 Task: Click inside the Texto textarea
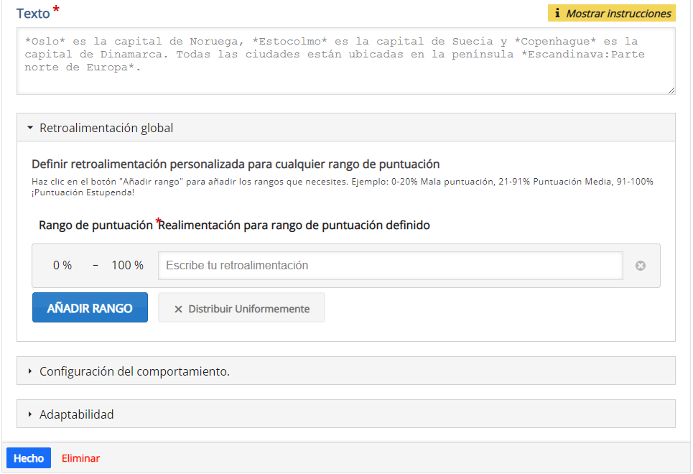coord(345,61)
